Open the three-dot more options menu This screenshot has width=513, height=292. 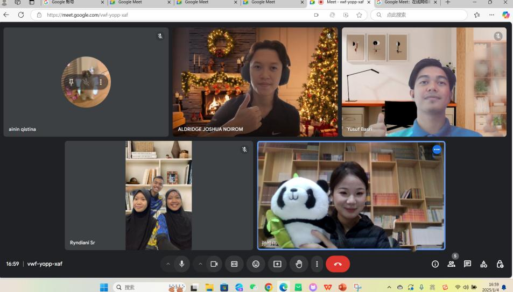317,264
